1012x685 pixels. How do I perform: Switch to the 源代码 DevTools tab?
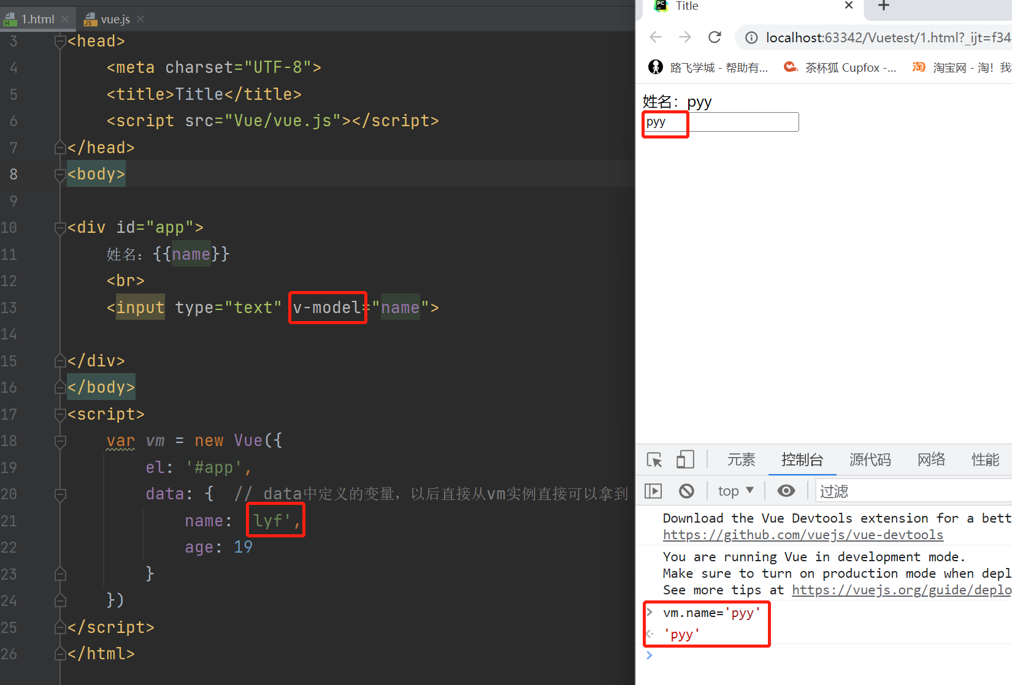point(870,460)
